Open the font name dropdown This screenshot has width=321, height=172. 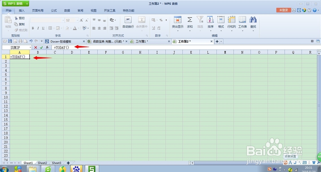tap(63, 20)
